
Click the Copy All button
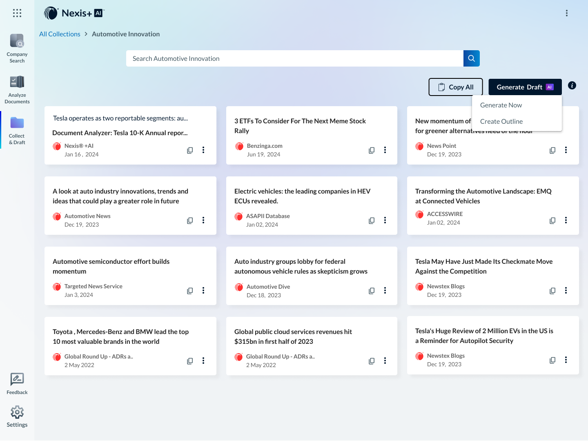[x=456, y=87]
